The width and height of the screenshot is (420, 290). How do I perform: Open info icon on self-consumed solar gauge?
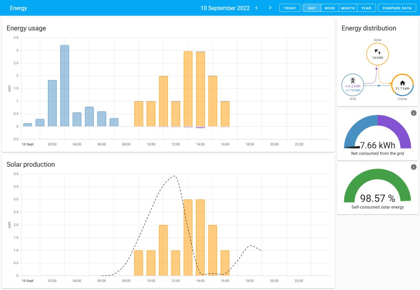coord(413,167)
